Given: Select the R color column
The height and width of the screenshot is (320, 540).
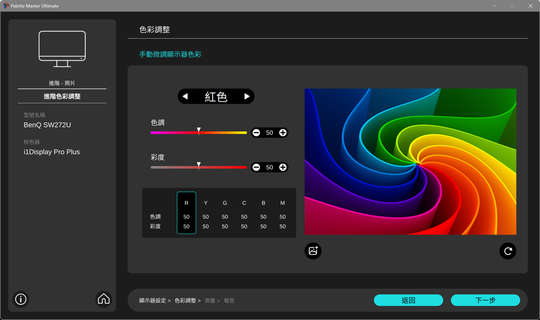Looking at the screenshot, I should coord(187,213).
